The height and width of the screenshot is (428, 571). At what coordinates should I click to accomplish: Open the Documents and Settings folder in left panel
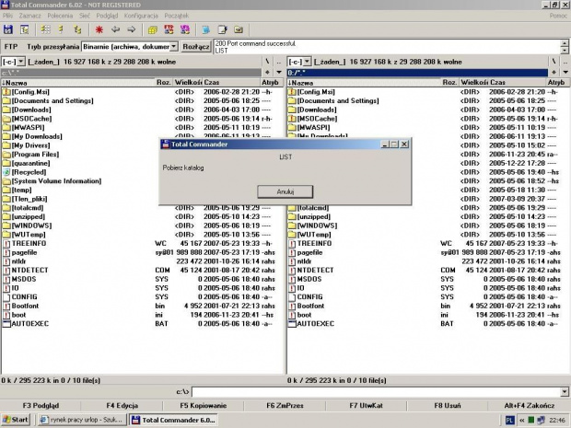pyautogui.click(x=52, y=100)
